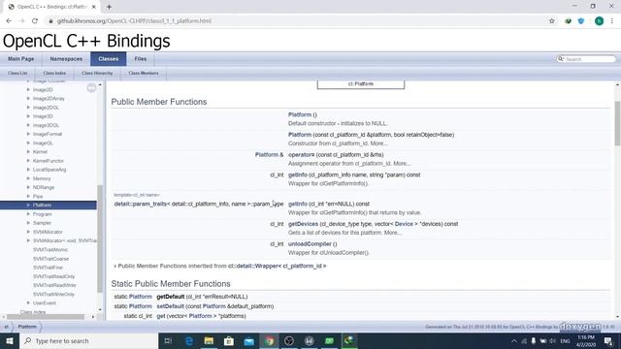Open the notification center icon

coord(608,340)
